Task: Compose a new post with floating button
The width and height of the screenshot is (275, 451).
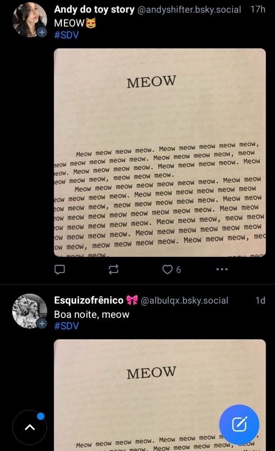Action: click(x=239, y=424)
